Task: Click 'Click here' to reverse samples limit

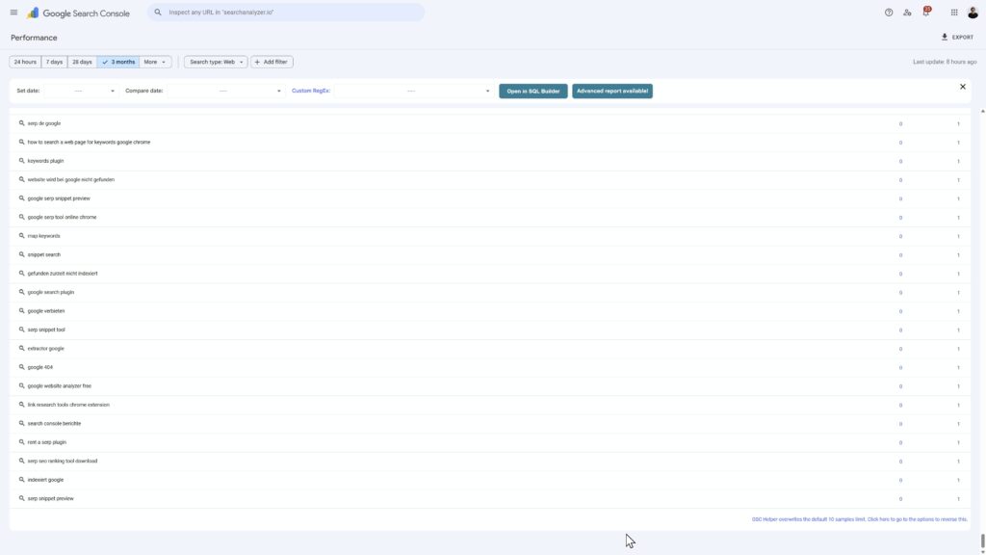Action: tap(878, 518)
